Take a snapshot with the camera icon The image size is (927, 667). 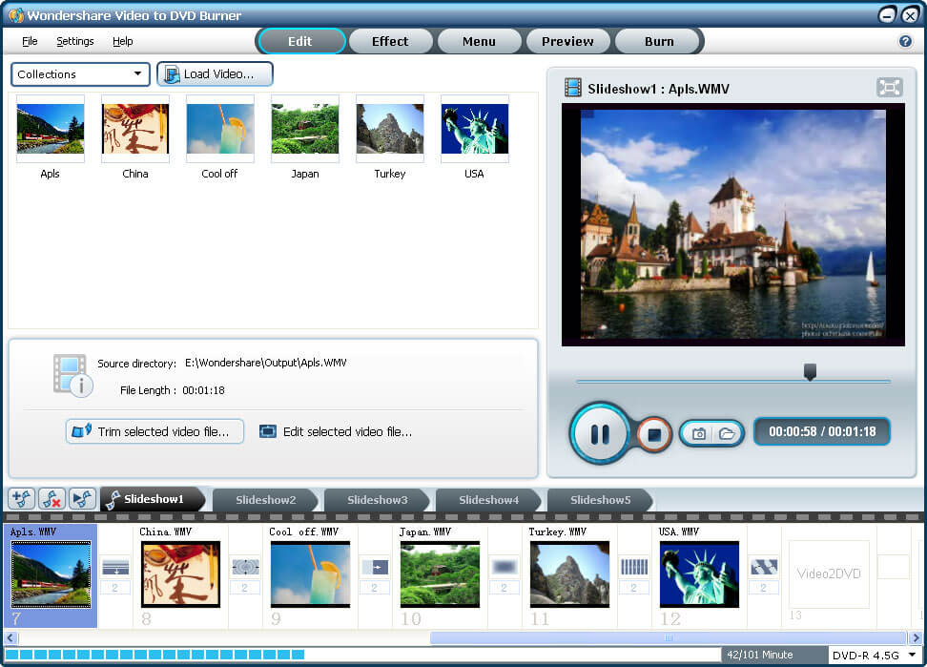click(699, 434)
